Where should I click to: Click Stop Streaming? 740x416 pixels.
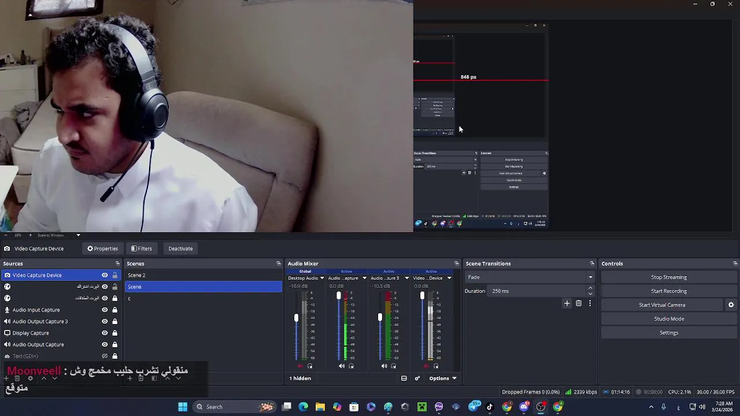point(669,277)
